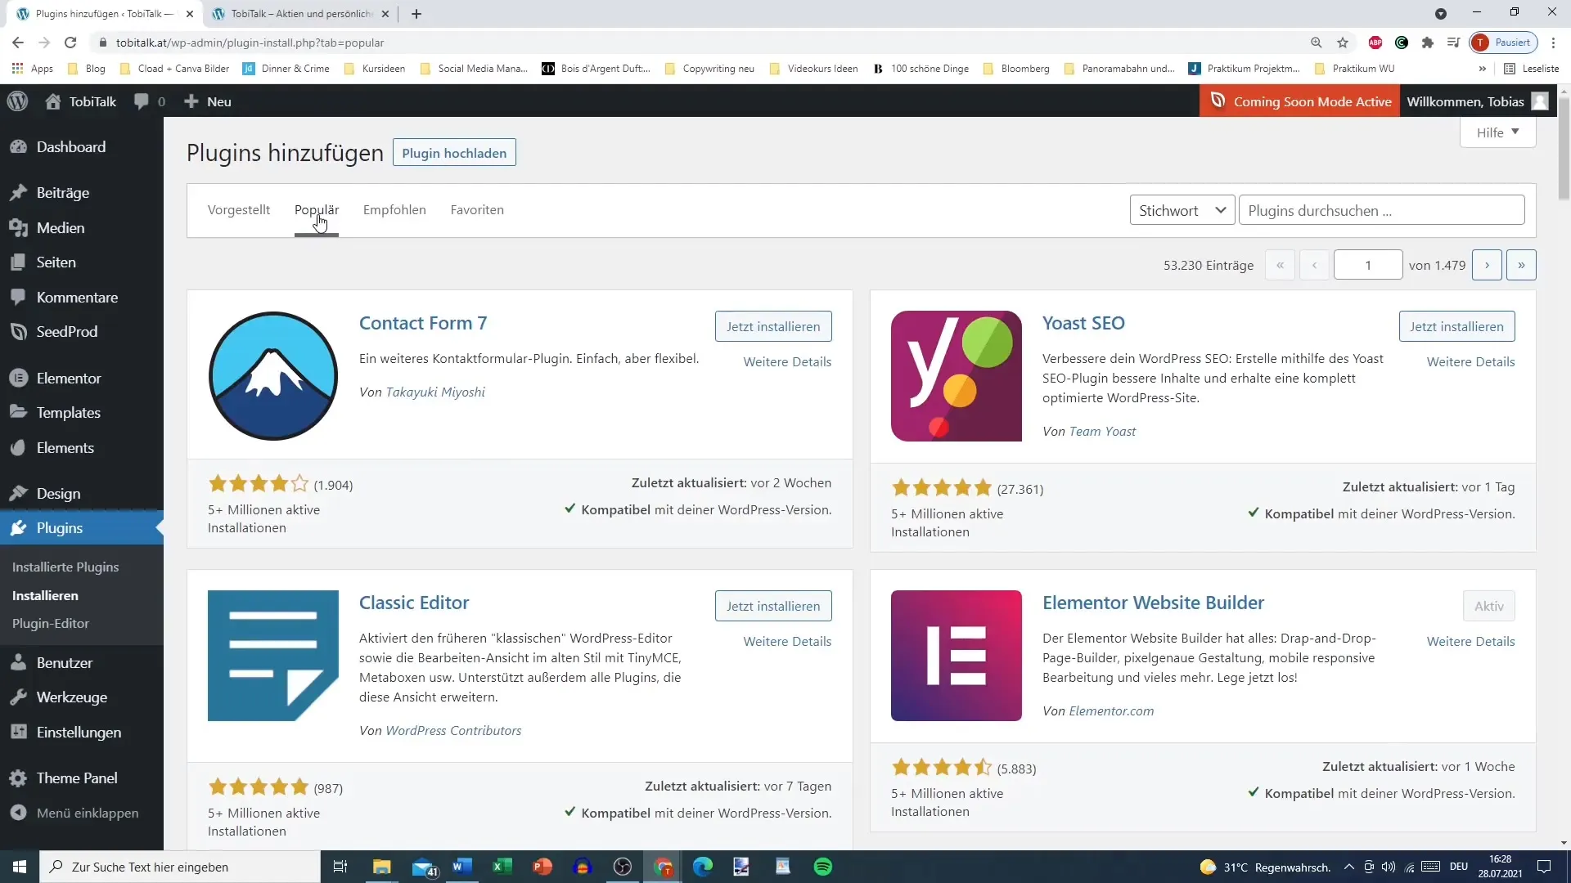Viewport: 1571px width, 883px height.
Task: Click Plugin hochladen button
Action: 453,152
